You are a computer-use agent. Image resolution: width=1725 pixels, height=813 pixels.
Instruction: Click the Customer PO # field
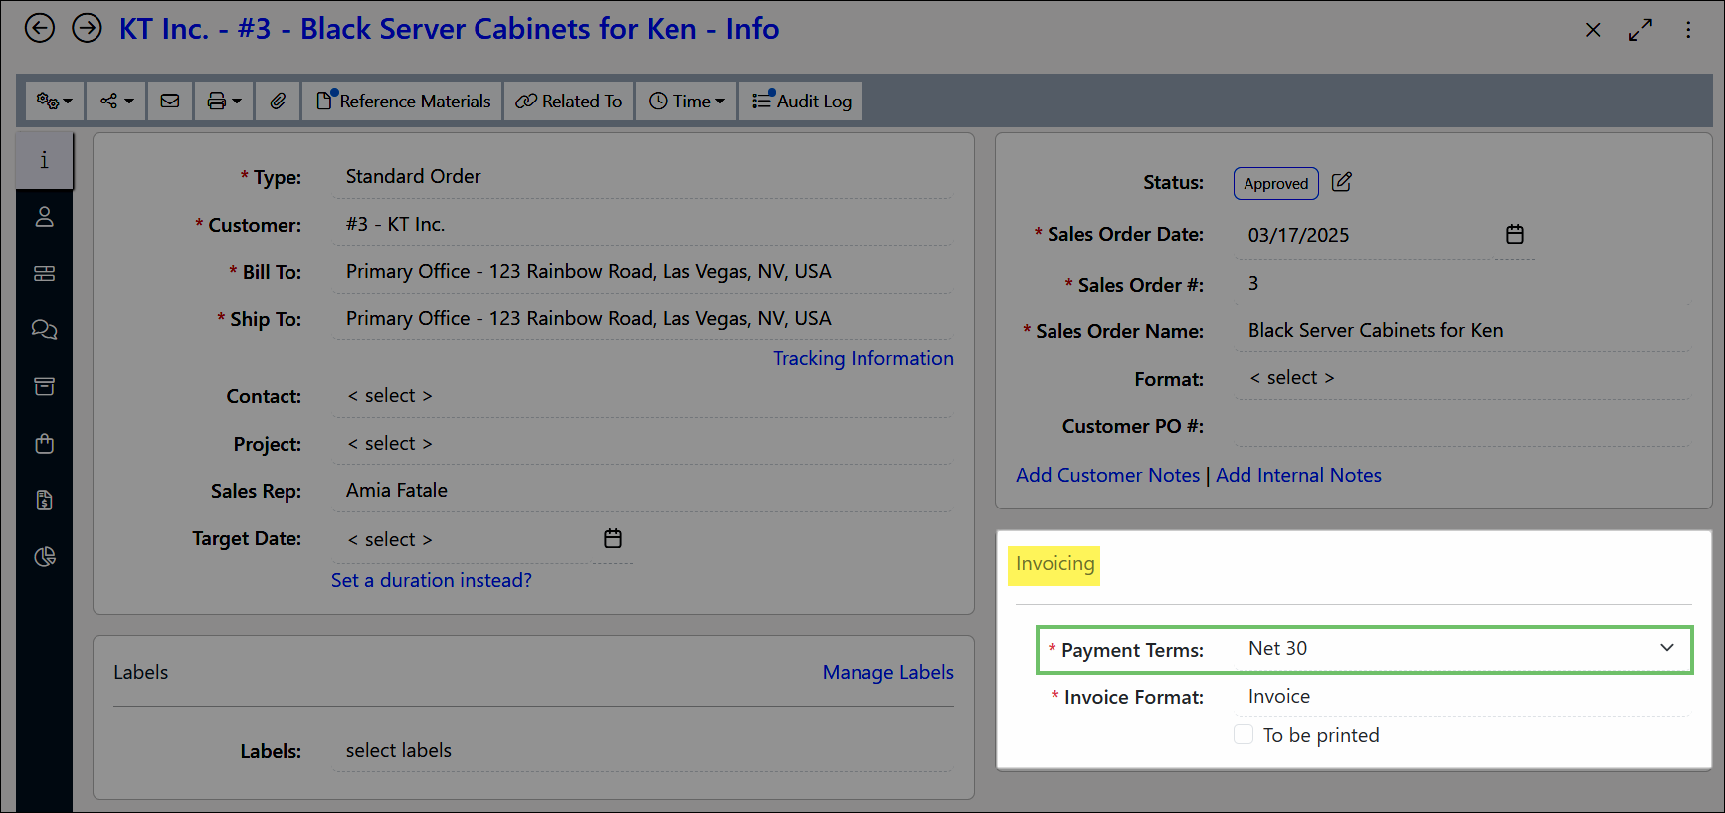click(1462, 426)
